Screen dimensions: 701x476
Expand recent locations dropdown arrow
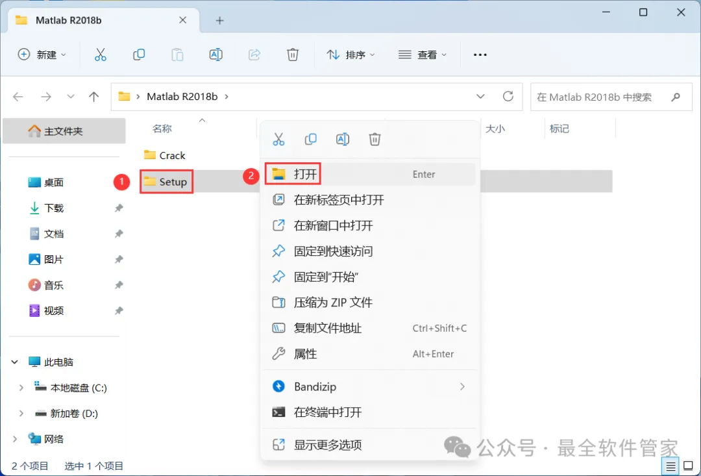(70, 97)
